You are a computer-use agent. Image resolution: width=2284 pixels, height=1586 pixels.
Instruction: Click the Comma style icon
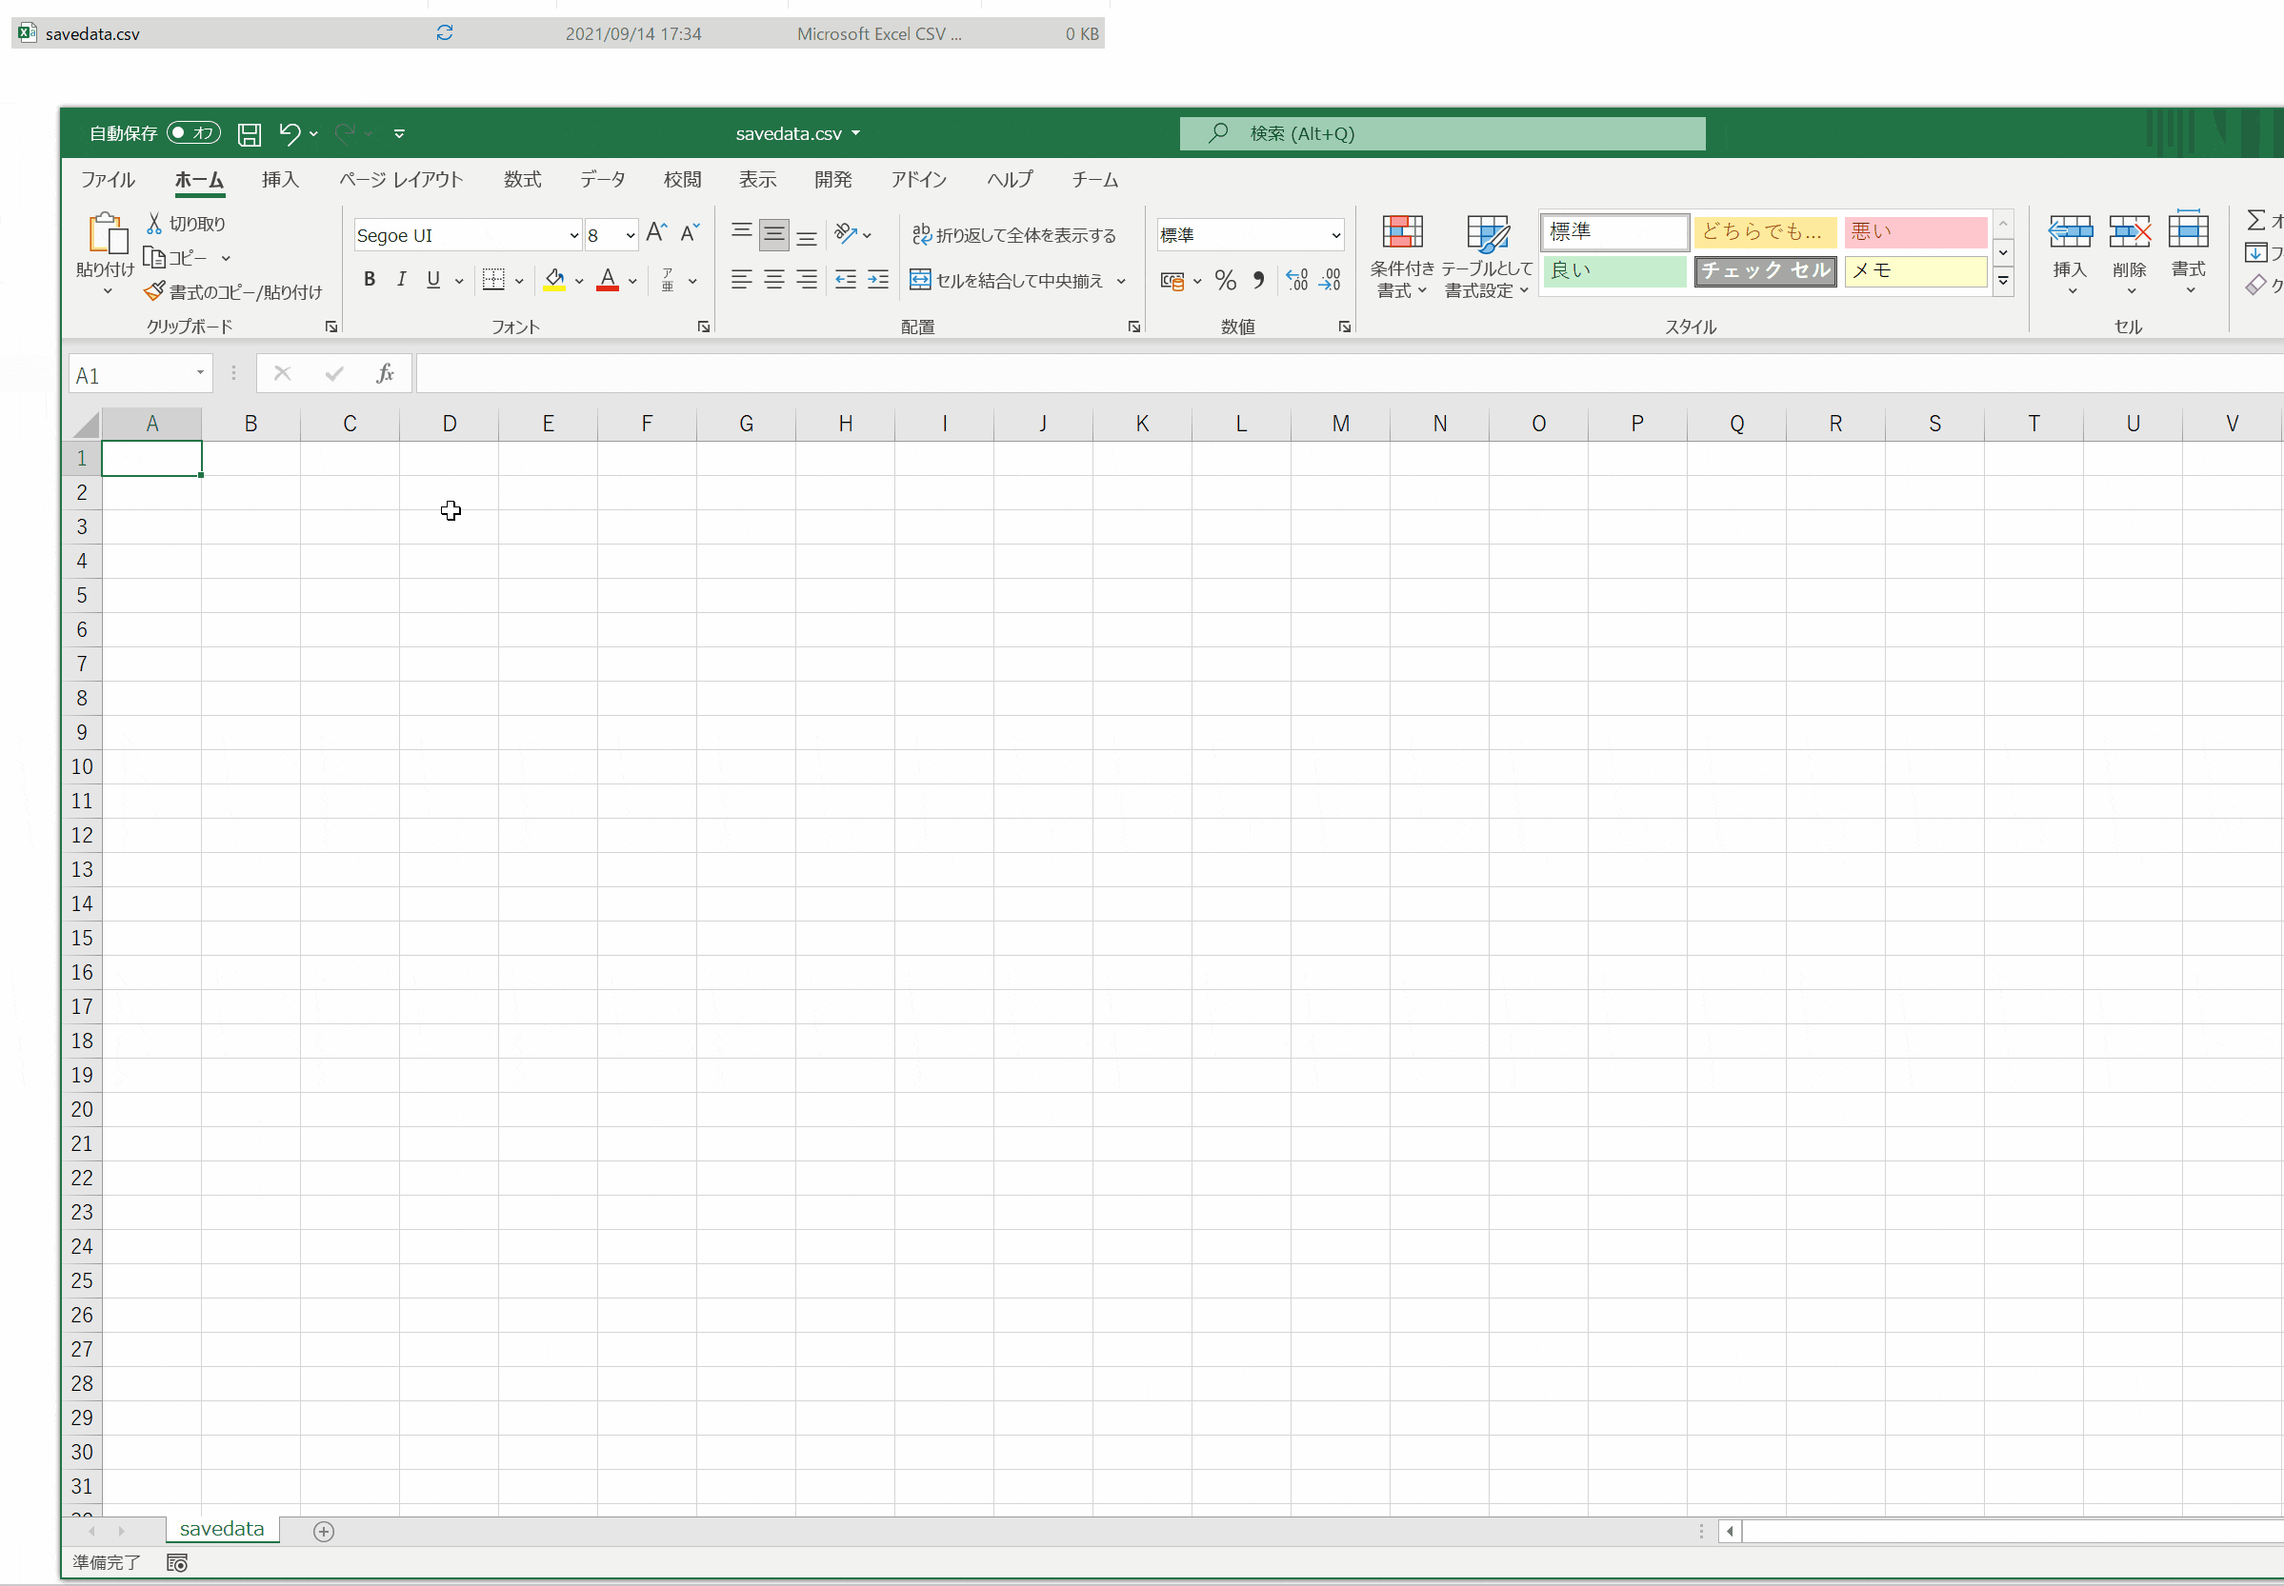1258,280
